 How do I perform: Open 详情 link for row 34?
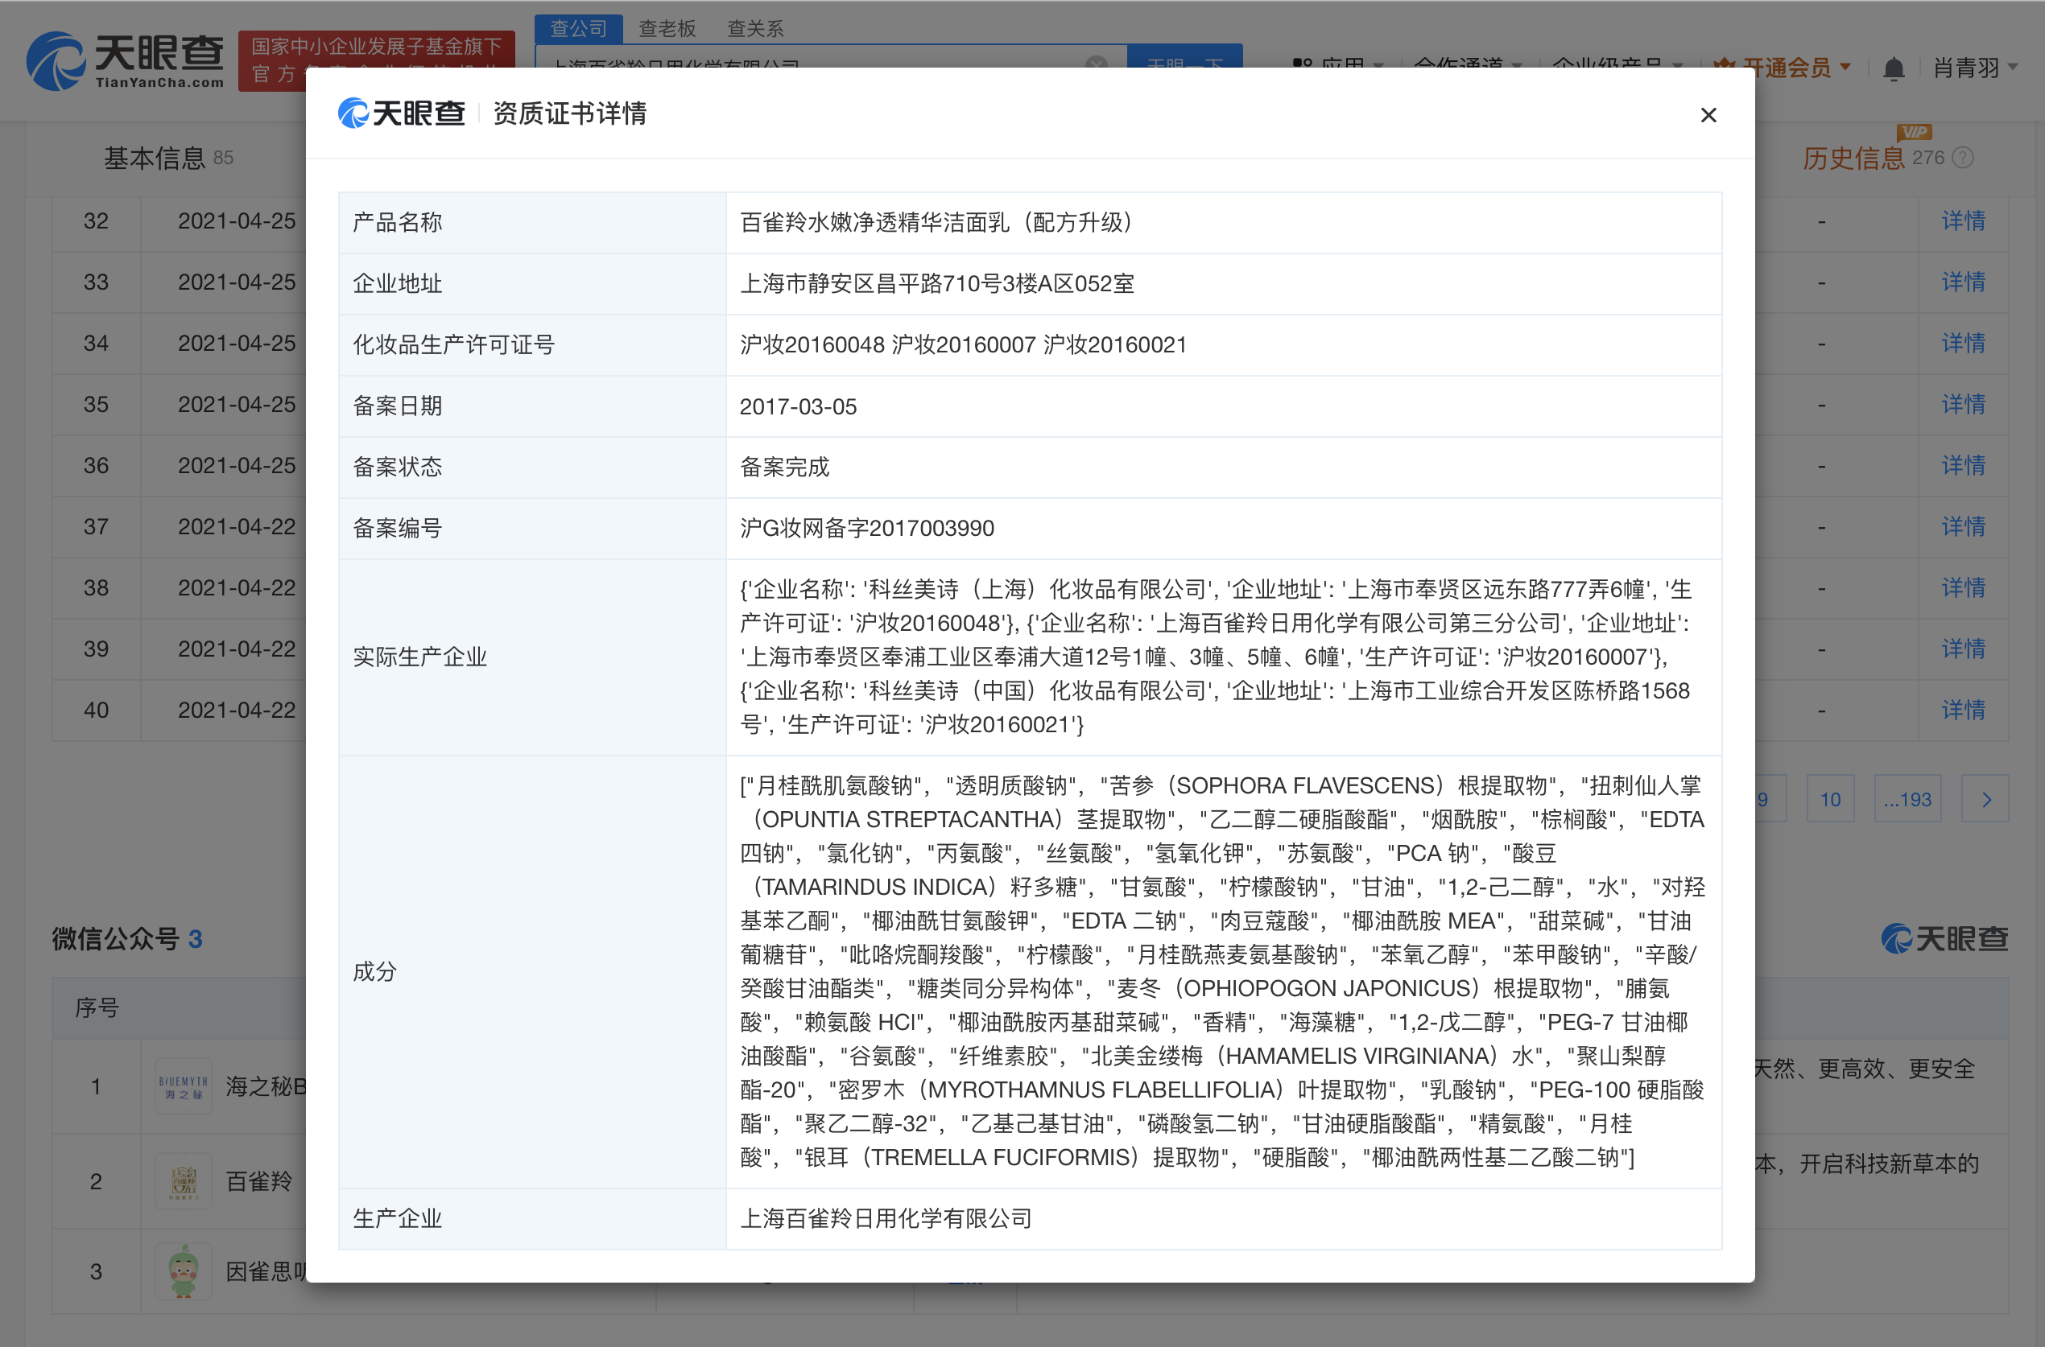[x=1964, y=343]
